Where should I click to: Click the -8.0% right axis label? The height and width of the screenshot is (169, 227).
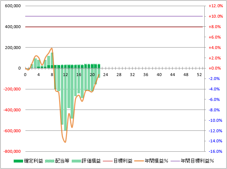[x=214, y=110]
